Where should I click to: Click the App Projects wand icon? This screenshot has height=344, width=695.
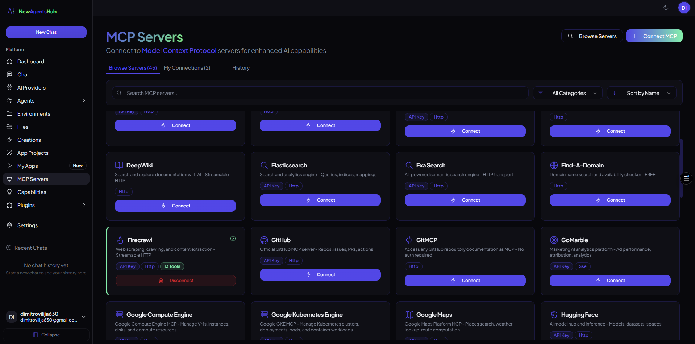(x=9, y=153)
